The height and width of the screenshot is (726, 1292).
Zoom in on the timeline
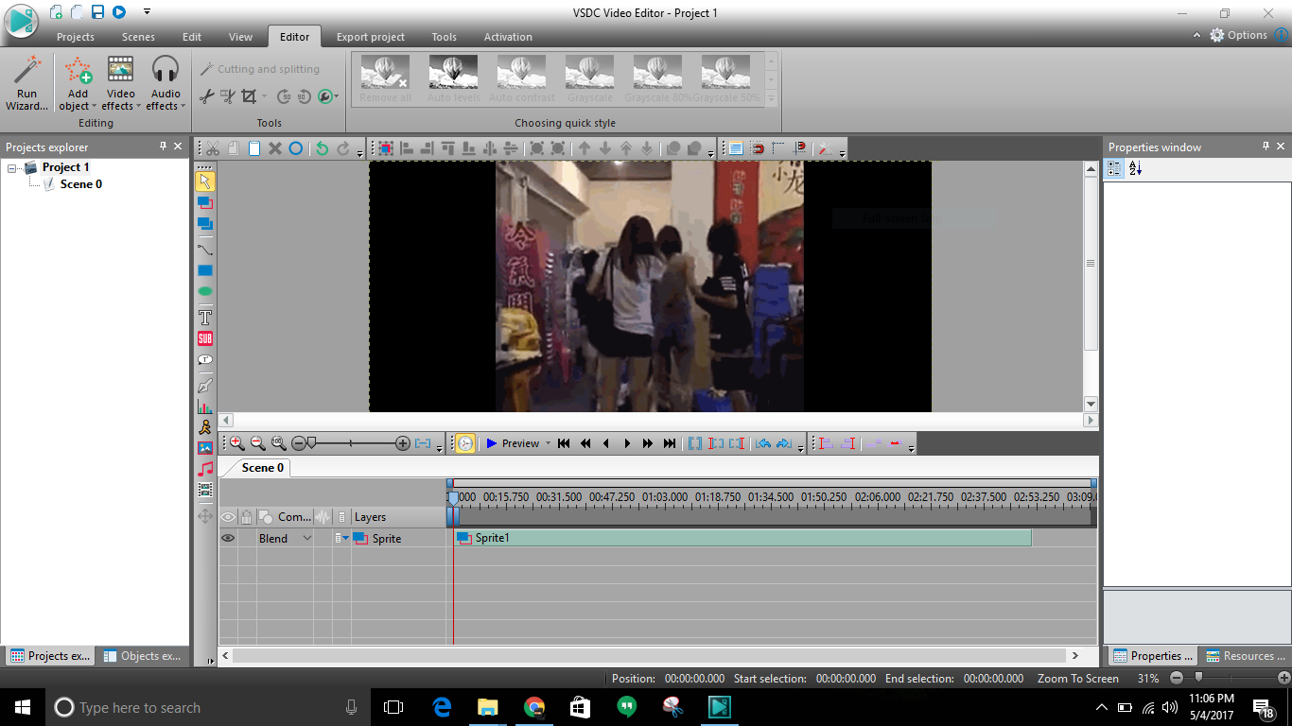tap(237, 443)
